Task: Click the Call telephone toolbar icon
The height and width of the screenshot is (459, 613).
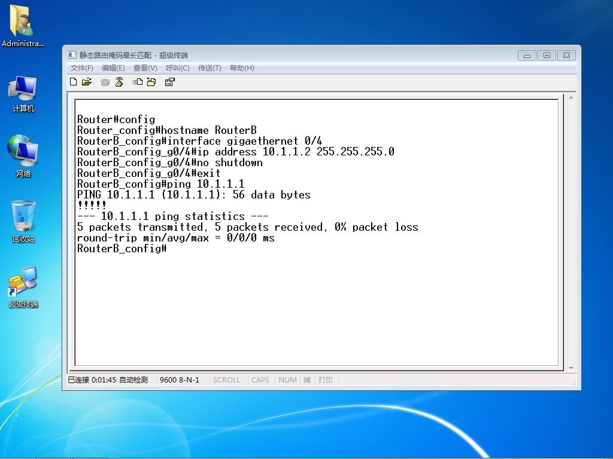Action: coord(105,82)
